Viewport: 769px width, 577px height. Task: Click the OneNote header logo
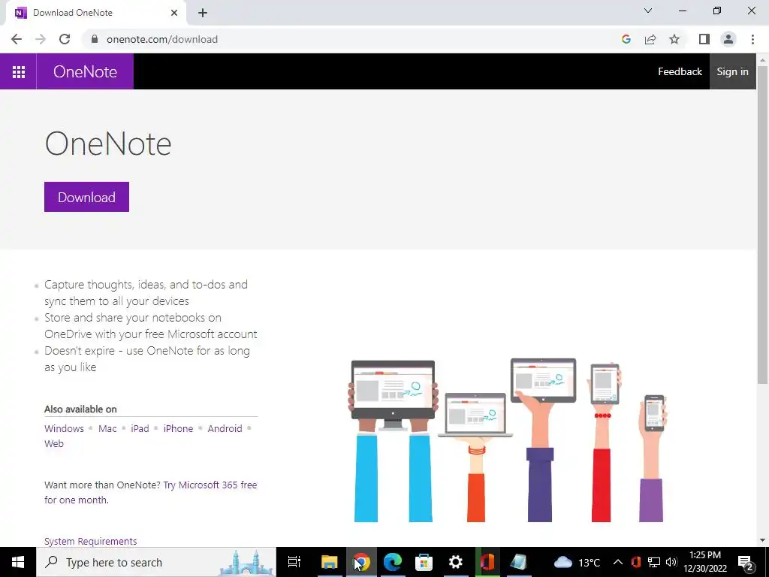tap(85, 71)
